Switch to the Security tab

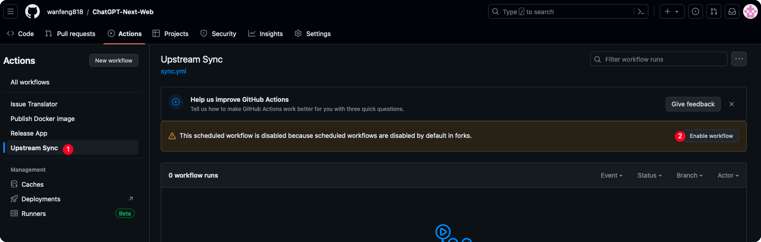tap(218, 34)
